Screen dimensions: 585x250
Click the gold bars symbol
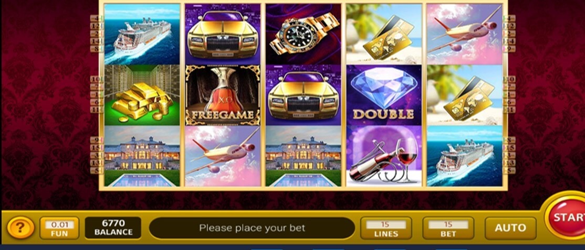[x=142, y=95]
